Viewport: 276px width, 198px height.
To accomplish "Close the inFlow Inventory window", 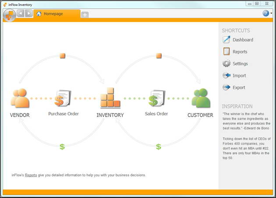I will (x=267, y=3).
